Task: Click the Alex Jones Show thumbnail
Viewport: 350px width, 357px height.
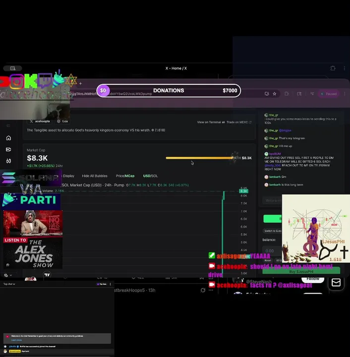Action: (33, 239)
